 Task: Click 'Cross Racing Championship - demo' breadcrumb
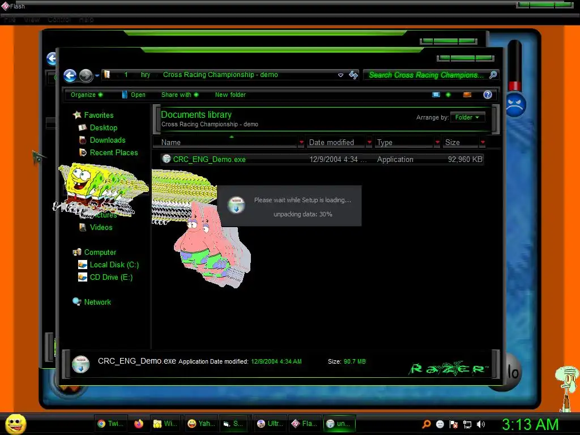click(220, 75)
